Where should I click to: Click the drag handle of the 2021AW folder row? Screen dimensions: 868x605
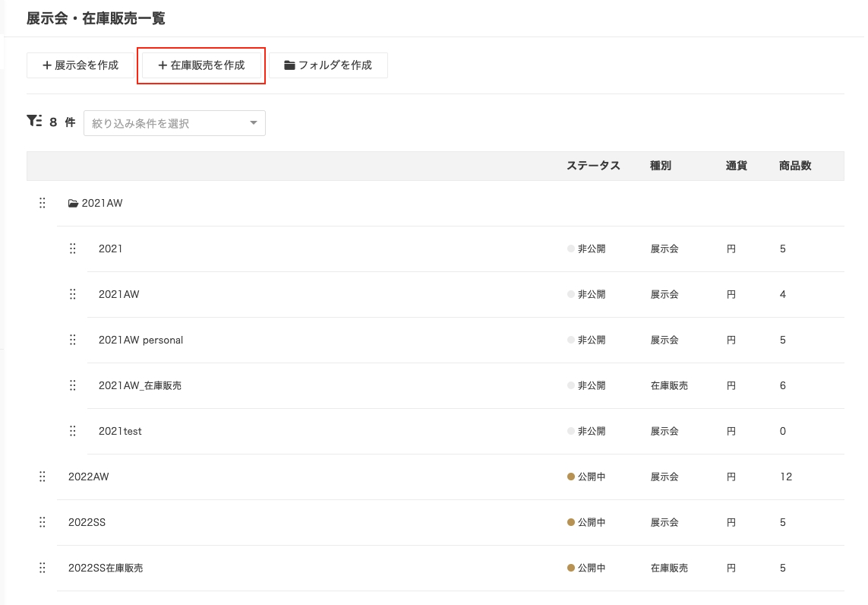pyautogui.click(x=43, y=203)
